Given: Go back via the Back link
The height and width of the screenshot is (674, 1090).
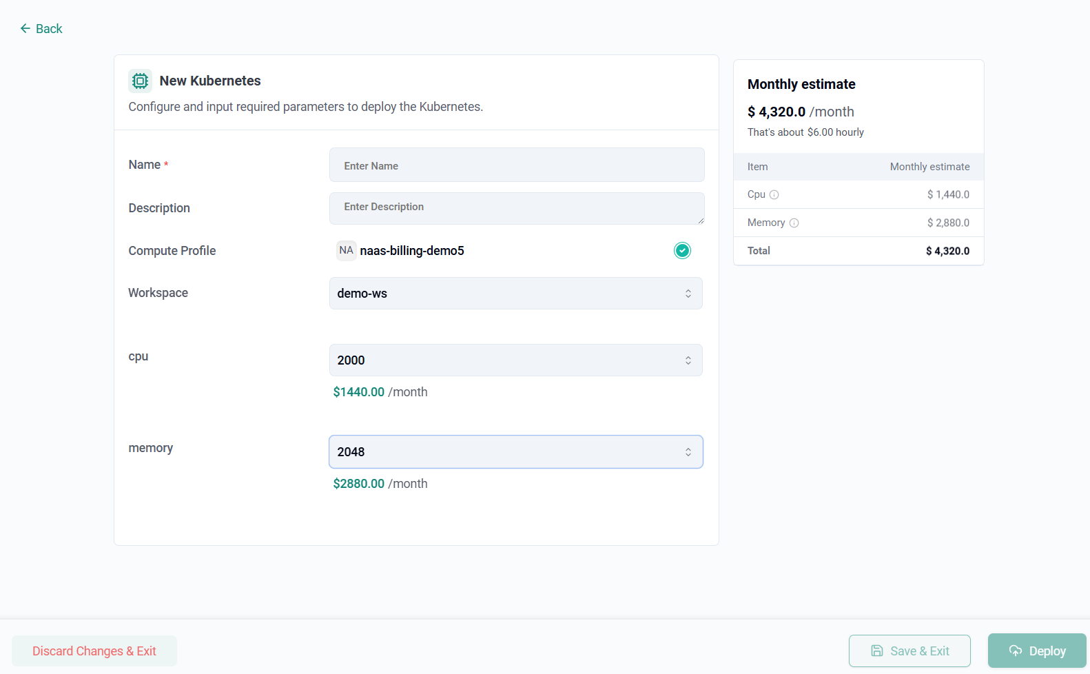Looking at the screenshot, I should tap(41, 28).
